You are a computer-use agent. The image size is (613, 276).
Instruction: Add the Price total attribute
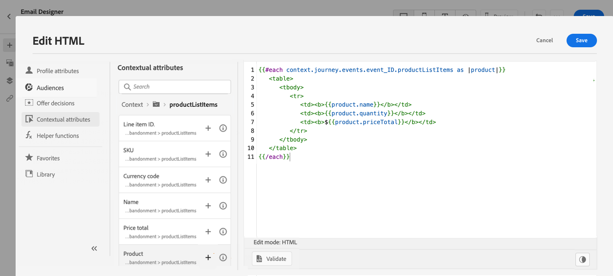pyautogui.click(x=208, y=232)
